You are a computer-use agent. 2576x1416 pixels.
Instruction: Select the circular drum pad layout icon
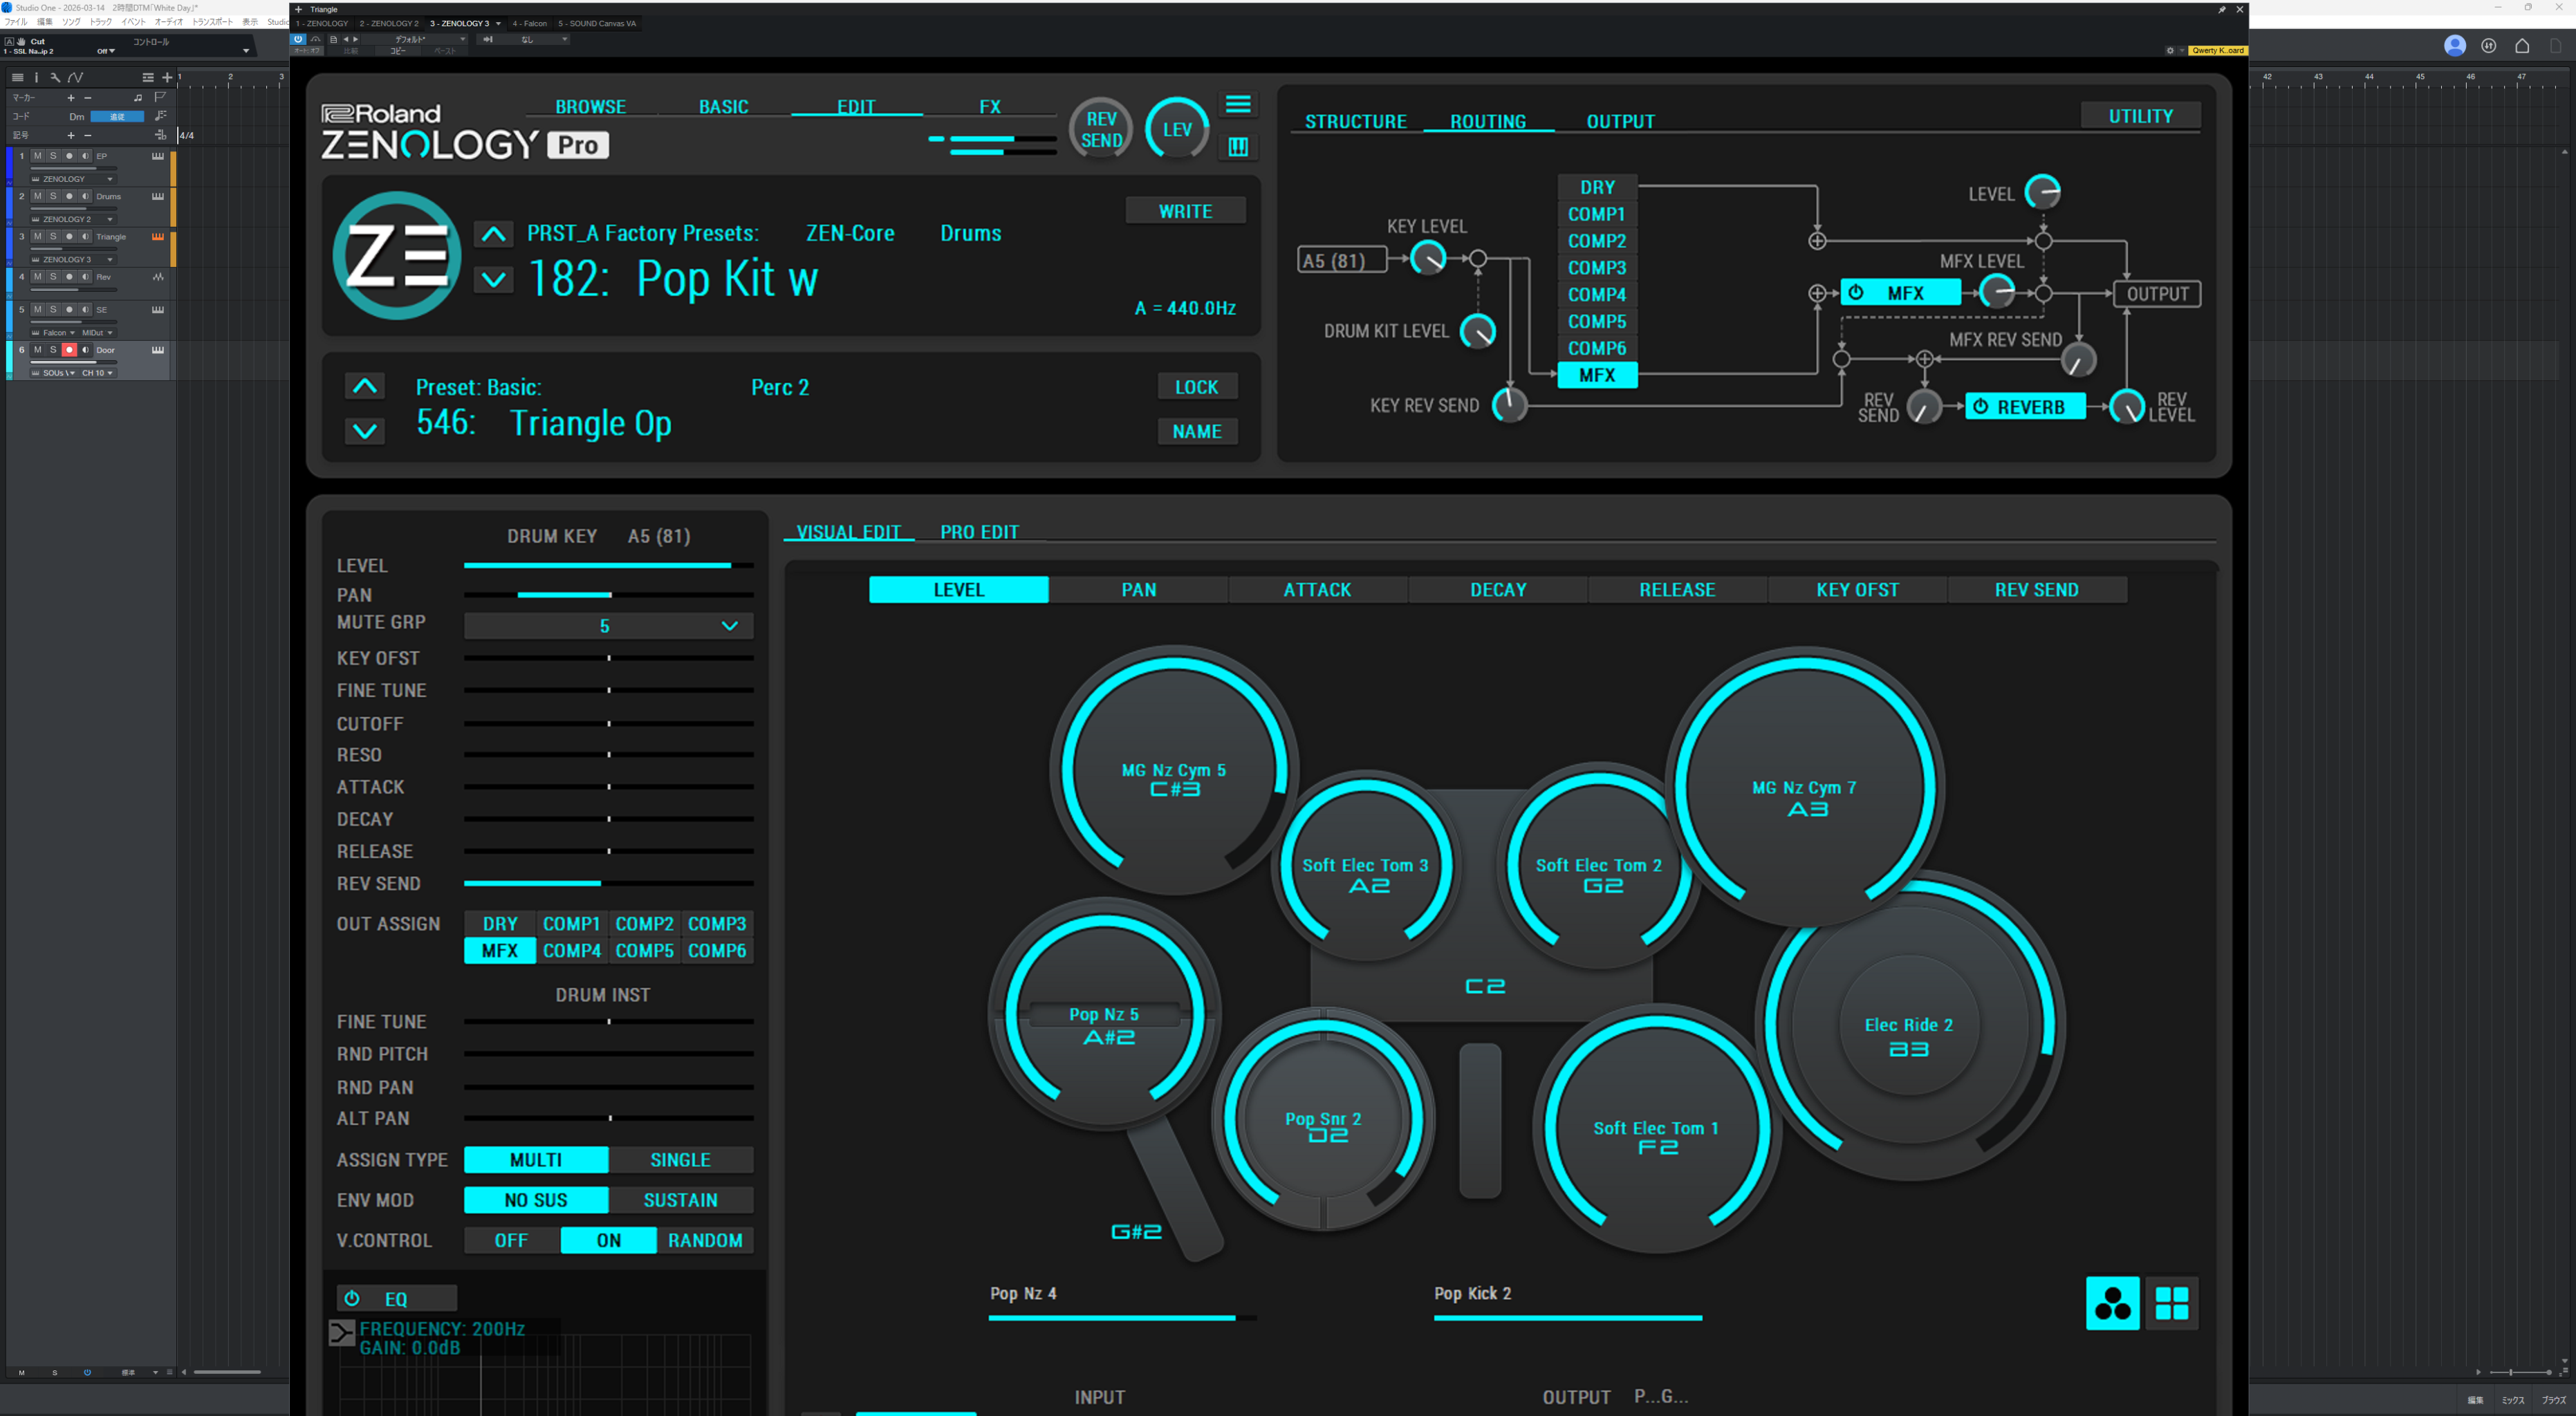[2112, 1303]
